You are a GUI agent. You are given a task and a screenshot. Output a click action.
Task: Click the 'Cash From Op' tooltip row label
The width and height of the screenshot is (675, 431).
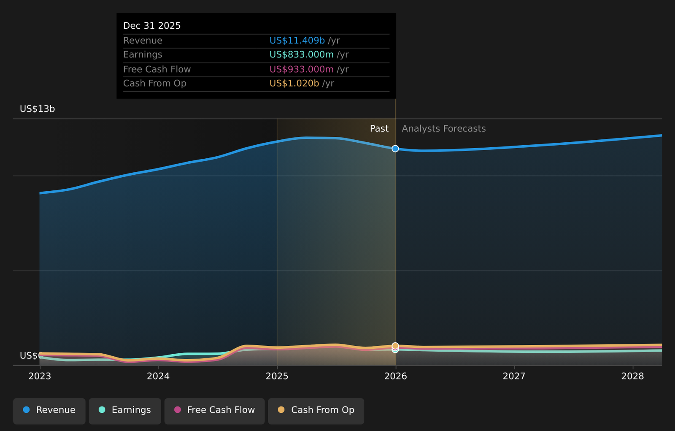tap(155, 83)
